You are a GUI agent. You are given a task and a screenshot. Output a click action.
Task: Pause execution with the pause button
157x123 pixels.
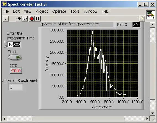tap(38, 18)
